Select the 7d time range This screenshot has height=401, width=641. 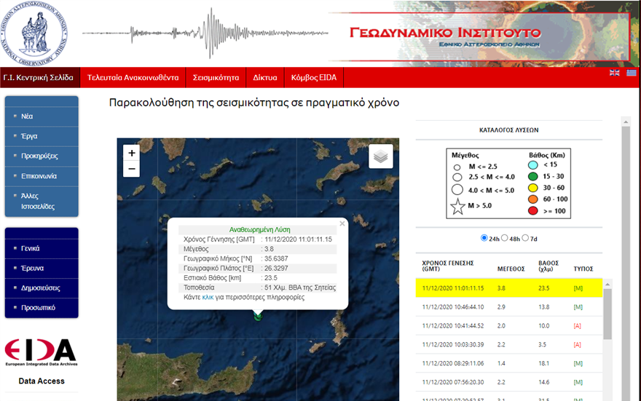526,238
